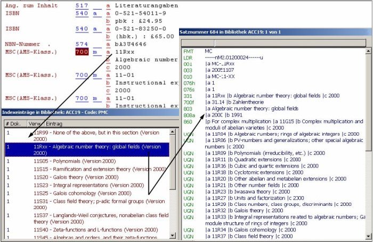
Task: Click field 860 row 'For complex multiplication'
Action: [x=273, y=124]
